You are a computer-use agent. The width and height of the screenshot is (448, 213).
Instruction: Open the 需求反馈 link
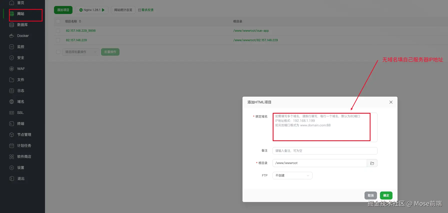tap(147, 10)
